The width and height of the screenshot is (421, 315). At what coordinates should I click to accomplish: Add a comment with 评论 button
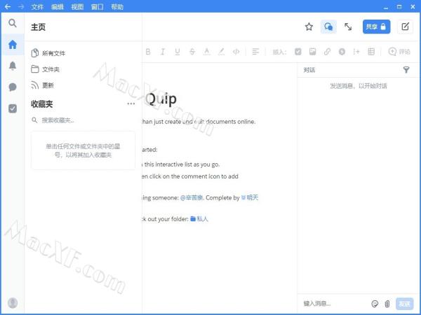(399, 52)
